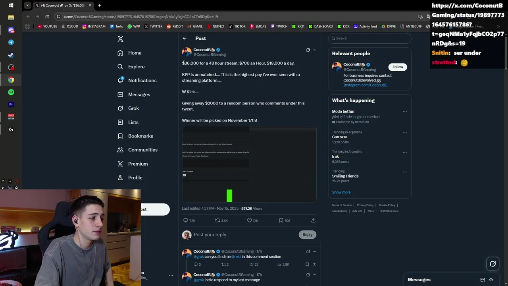
Task: Open account menu dots at sidebar bottom
Action: pyautogui.click(x=171, y=275)
